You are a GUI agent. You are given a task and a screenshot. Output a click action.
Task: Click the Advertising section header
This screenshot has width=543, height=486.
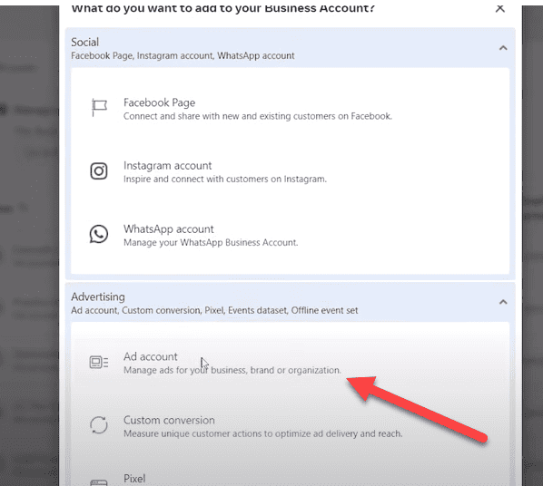click(291, 303)
